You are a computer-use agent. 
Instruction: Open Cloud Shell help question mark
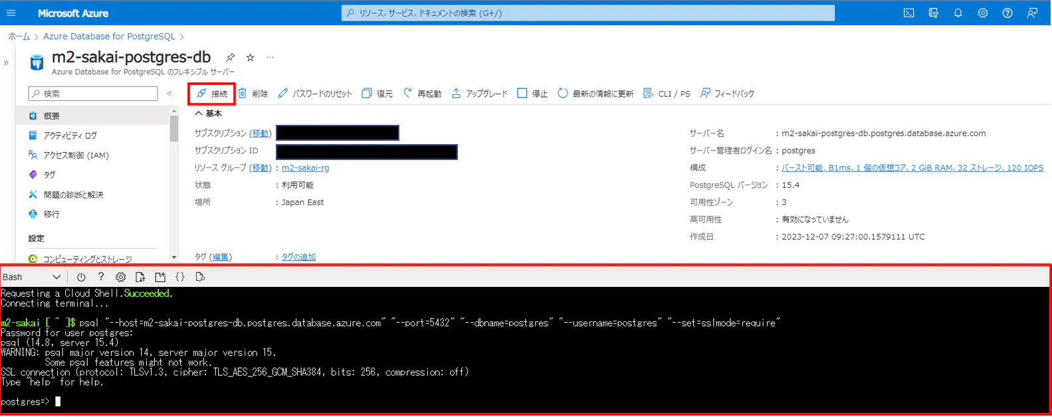[101, 277]
